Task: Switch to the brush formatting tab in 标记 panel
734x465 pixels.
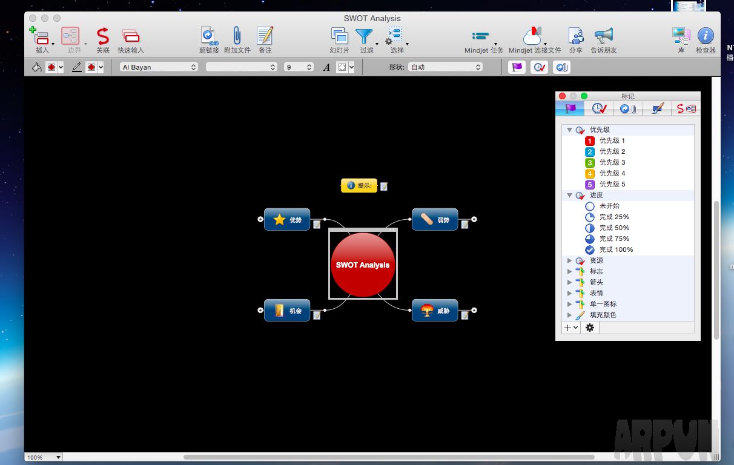Action: (x=656, y=108)
